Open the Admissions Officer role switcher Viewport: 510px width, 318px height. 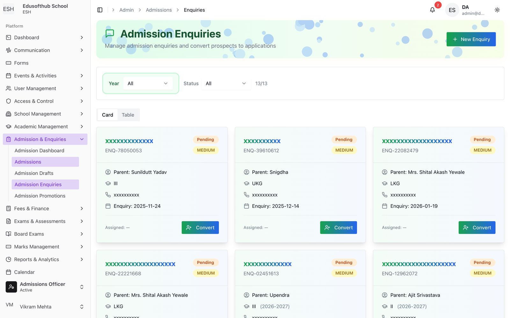pos(45,287)
